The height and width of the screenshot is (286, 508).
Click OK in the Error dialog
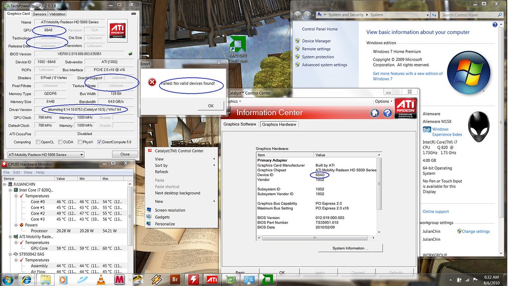click(x=210, y=106)
